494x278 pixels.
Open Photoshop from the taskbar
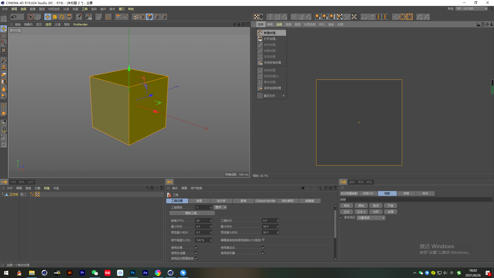(x=133, y=273)
